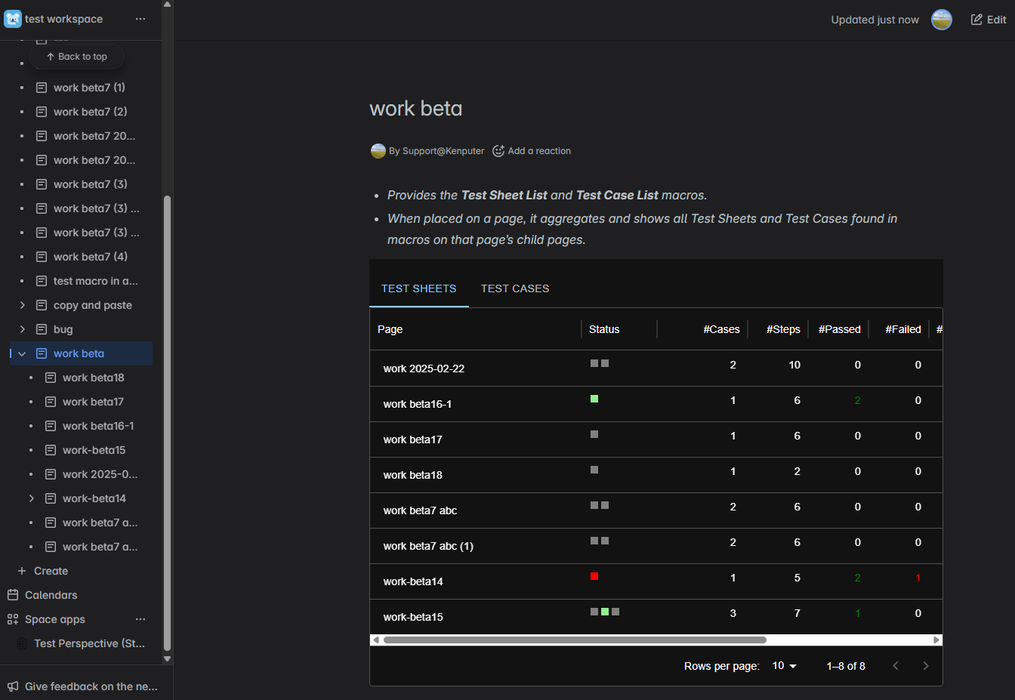This screenshot has width=1015, height=700.
Task: Click the Give feedback megaphone icon
Action: (13, 686)
